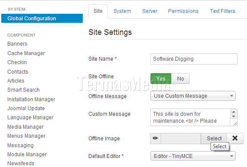Screen dimensions: 247x167
Task: Open Contacts component
Action: click(x=18, y=72)
